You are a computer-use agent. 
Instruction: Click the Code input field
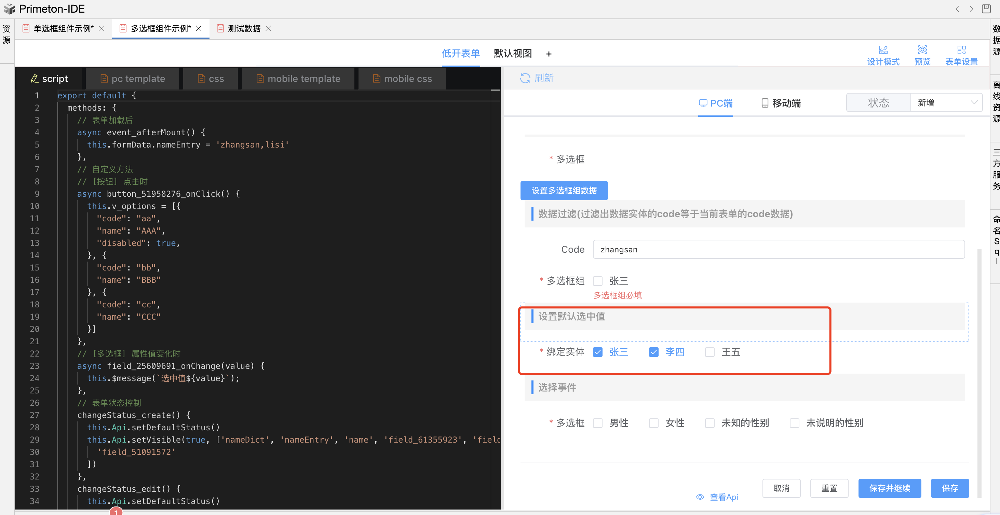(778, 249)
